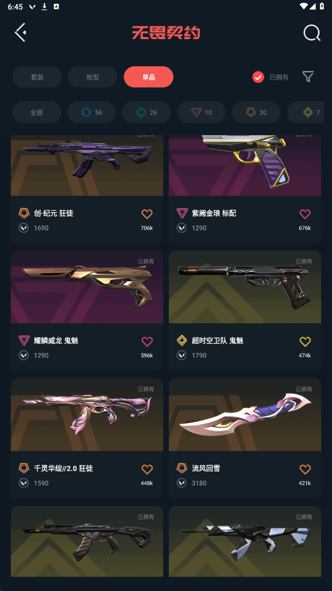Switch to 枪型 tab
Screen dimensions: 332x591
coord(92,77)
